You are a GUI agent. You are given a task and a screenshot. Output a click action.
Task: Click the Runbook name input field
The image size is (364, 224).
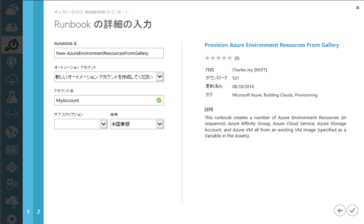[x=109, y=53]
